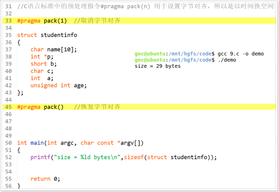This screenshot has width=279, height=192.
Task: Click the printf size statement
Action: [124, 157]
